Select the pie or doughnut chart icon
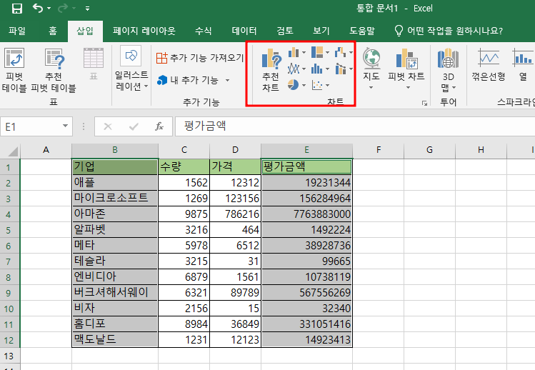Screen dimensions: 535x370 (x=293, y=85)
